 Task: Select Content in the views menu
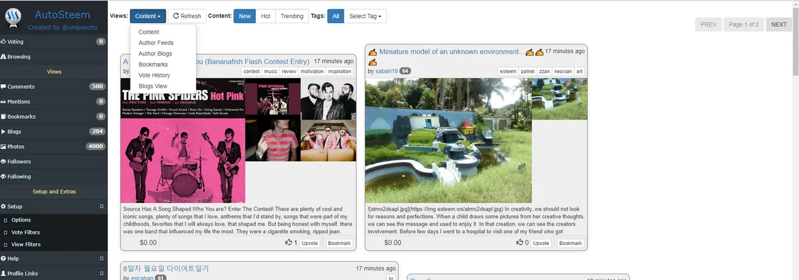[163, 32]
